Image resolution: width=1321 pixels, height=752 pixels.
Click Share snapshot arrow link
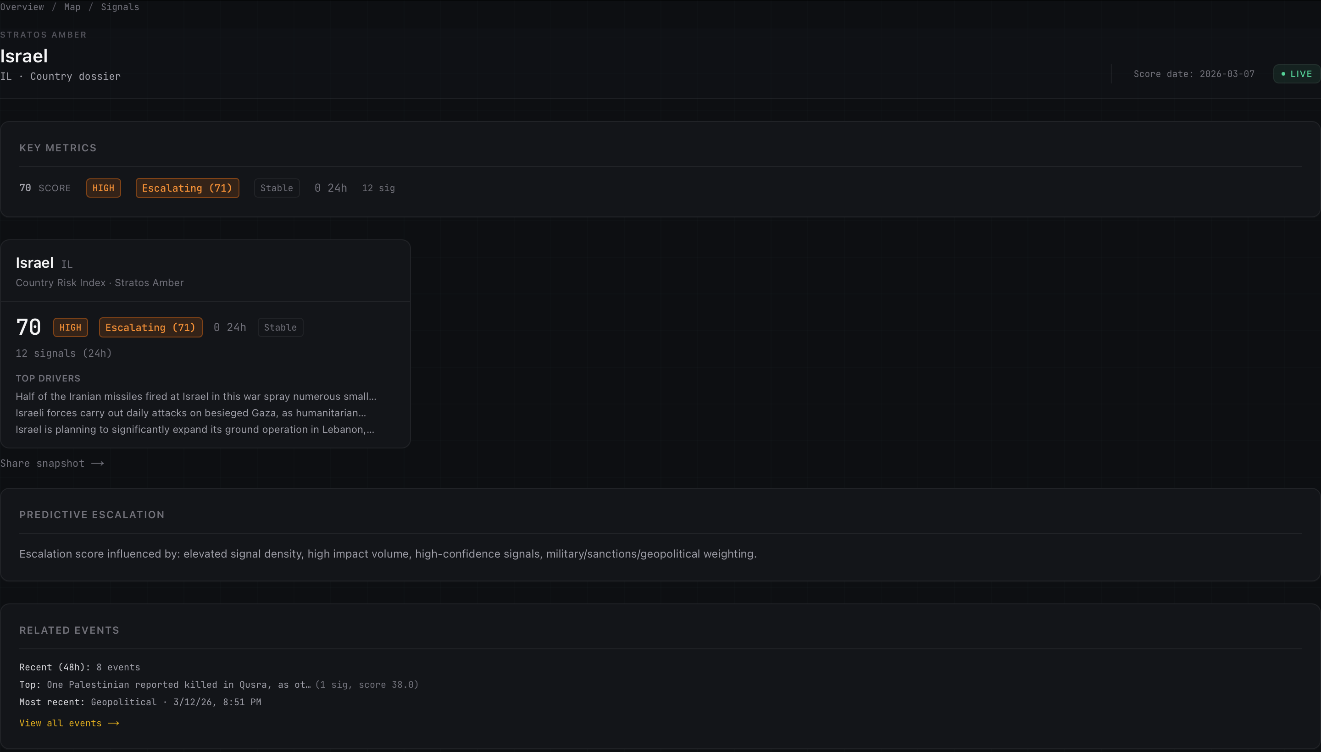pyautogui.click(x=52, y=463)
